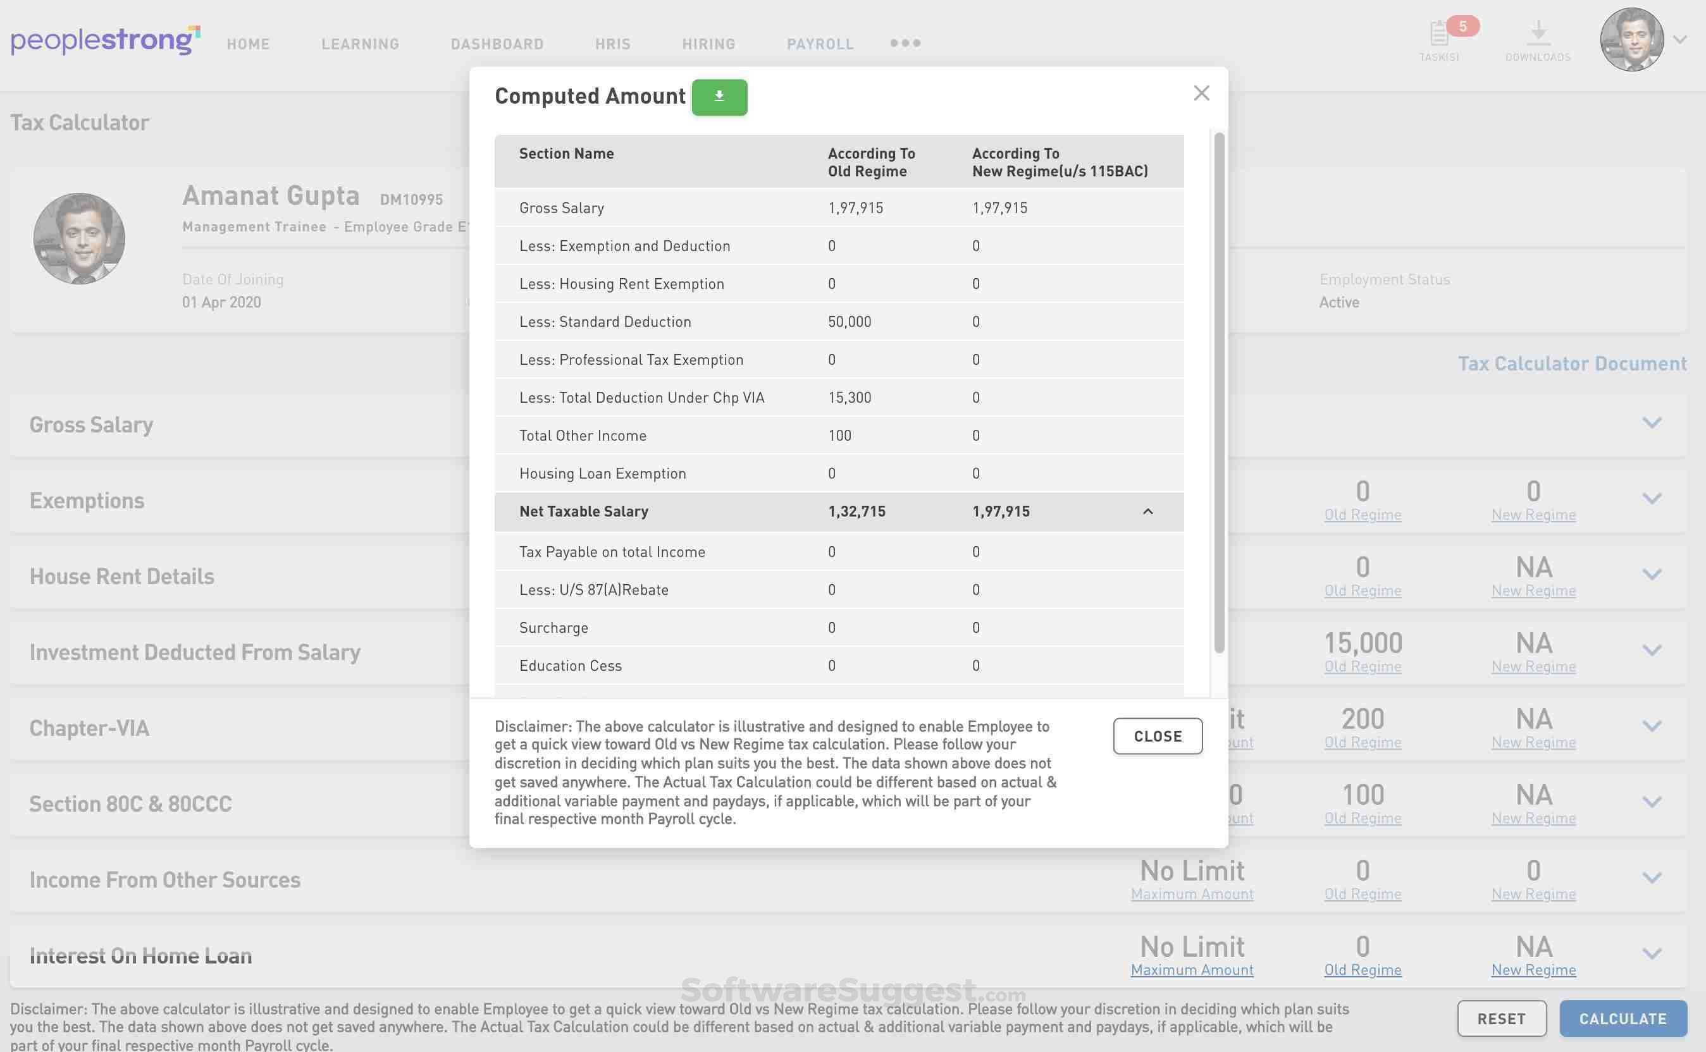Expand the Chapter-VIA section
This screenshot has width=1706, height=1052.
[x=1652, y=726]
